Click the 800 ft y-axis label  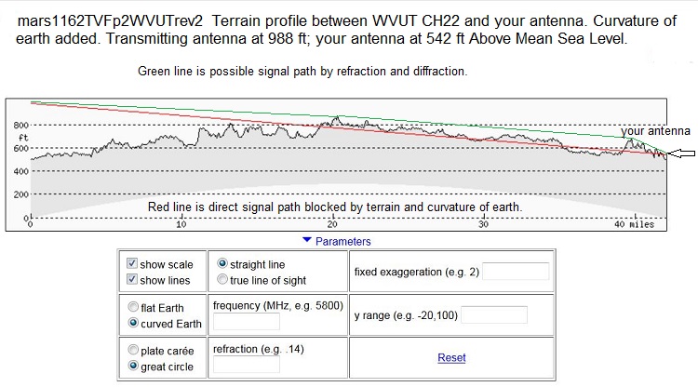pos(20,126)
